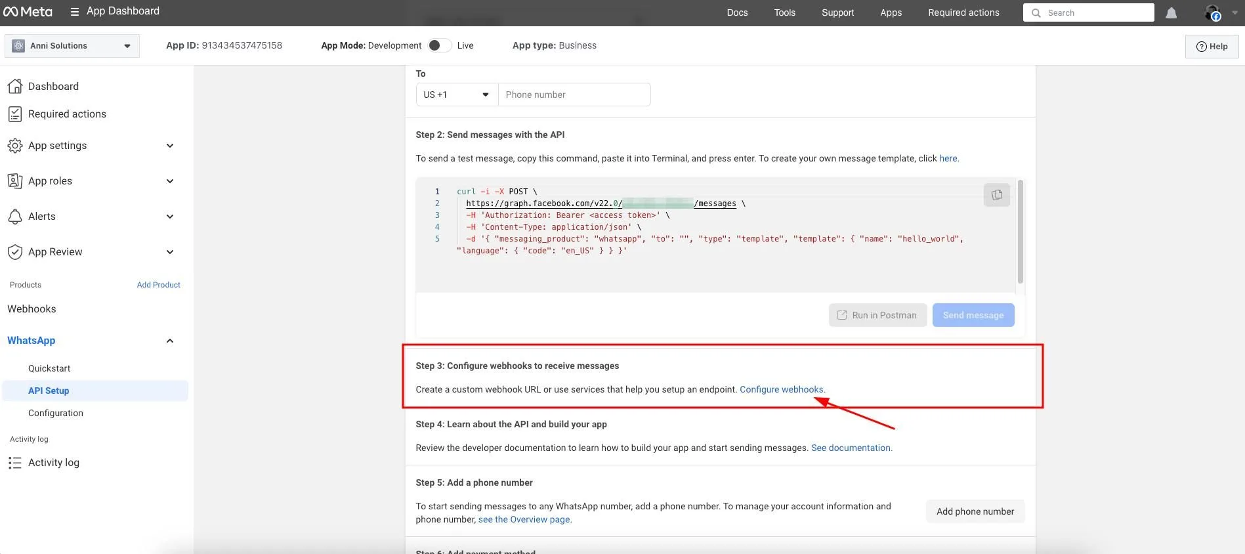Click the App settings gear icon
Image resolution: width=1245 pixels, height=554 pixels.
click(15, 146)
